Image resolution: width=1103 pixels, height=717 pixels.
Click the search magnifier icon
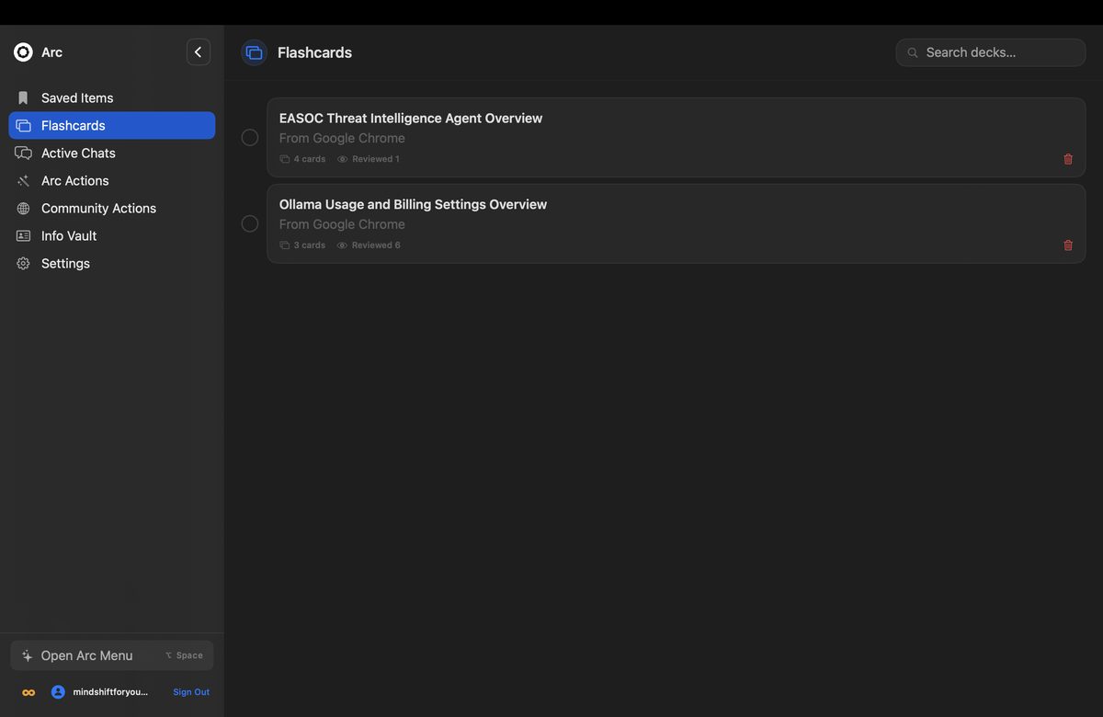pyautogui.click(x=913, y=52)
